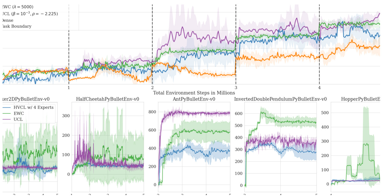Click the HalfCheetahPyBulletEnv-v0 subplot title
The image size is (382, 196).
click(107, 99)
